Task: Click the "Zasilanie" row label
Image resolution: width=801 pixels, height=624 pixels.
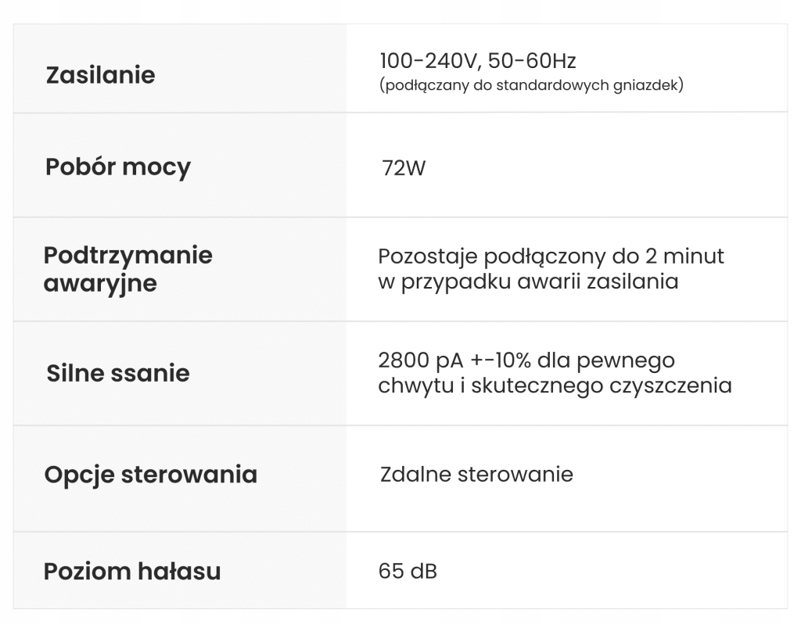Action: coord(100,75)
